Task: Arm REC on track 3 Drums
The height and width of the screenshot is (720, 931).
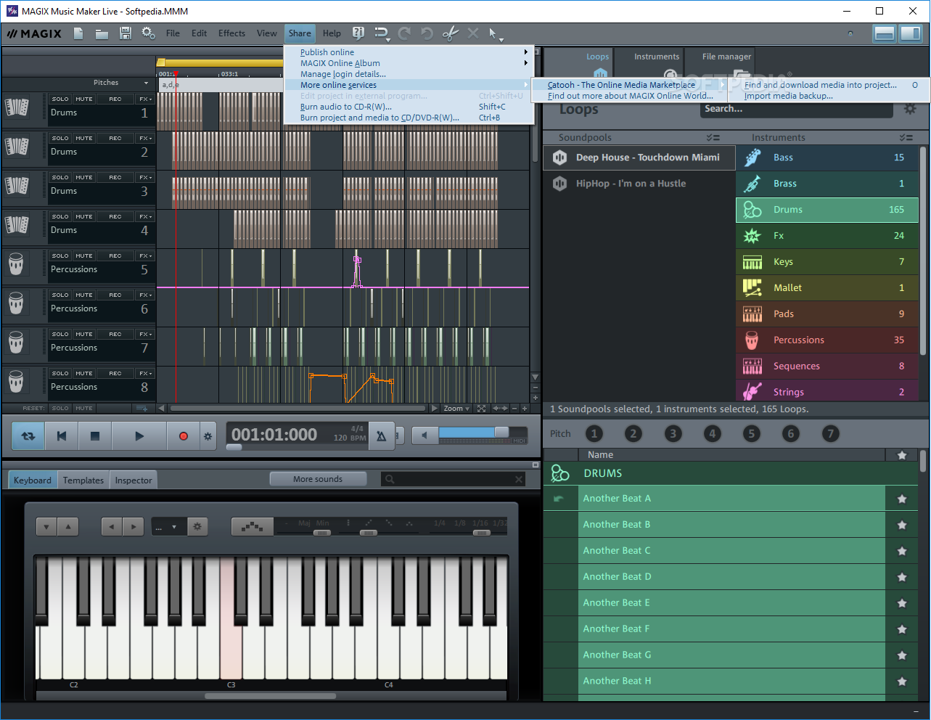Action: pyautogui.click(x=115, y=178)
